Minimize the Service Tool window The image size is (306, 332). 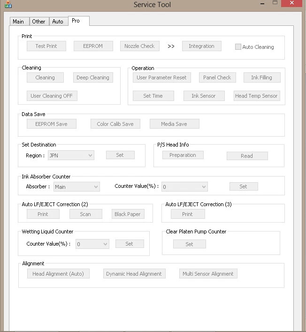[x=262, y=3]
